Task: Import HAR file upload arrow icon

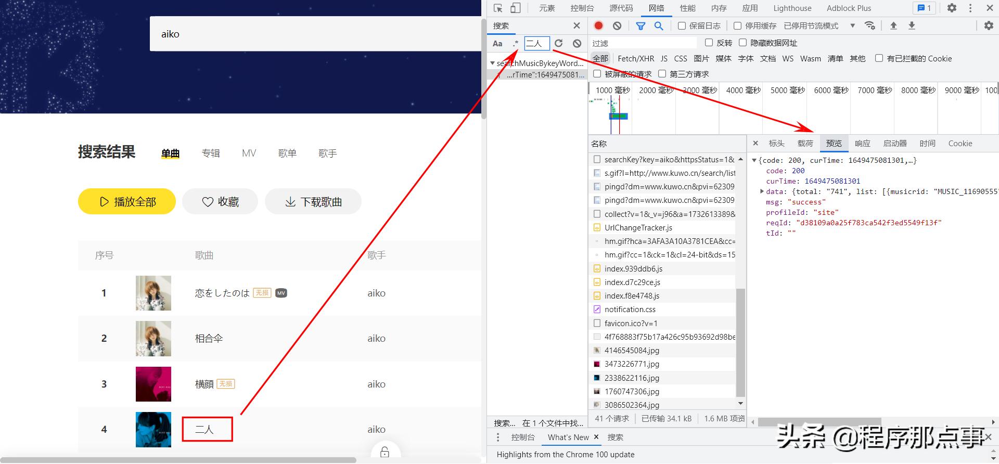Action: pos(893,25)
